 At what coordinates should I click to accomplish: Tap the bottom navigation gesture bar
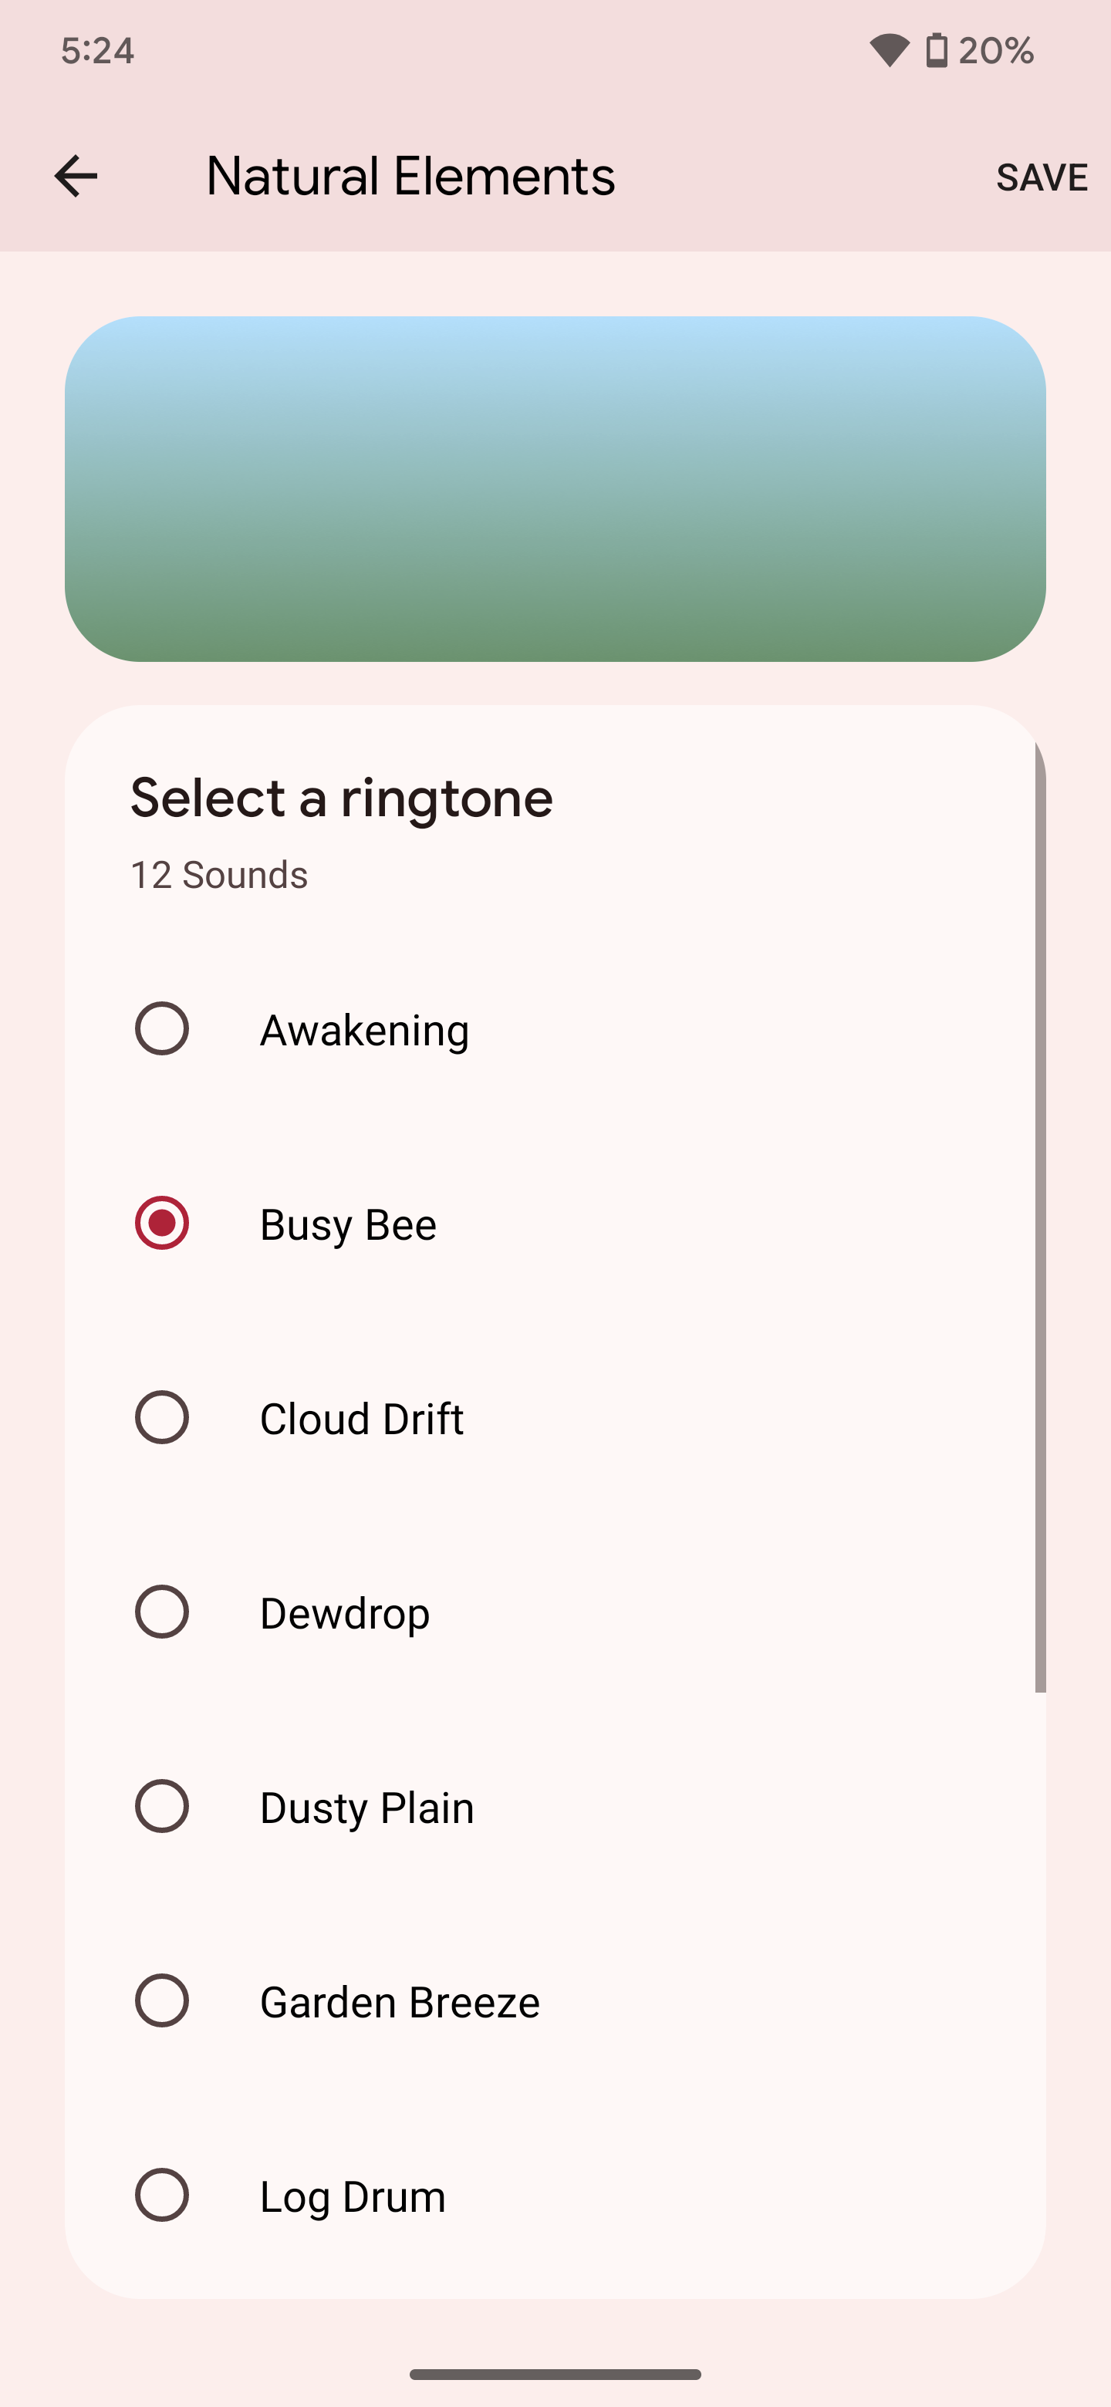point(555,2375)
